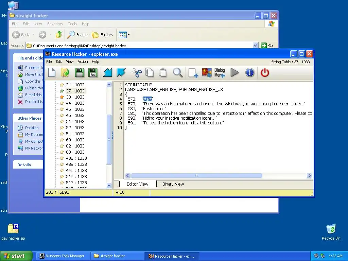Open a file with the Resource Hacker folder icon

click(65, 73)
